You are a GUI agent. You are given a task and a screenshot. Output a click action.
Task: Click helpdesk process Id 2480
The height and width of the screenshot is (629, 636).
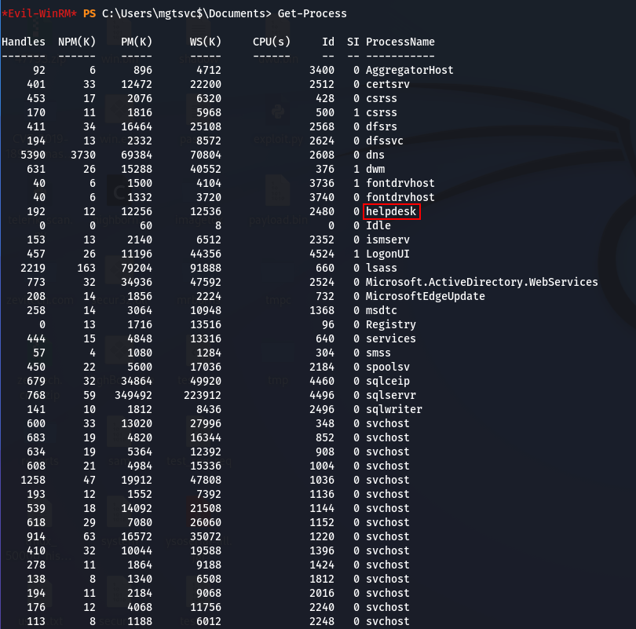point(322,211)
